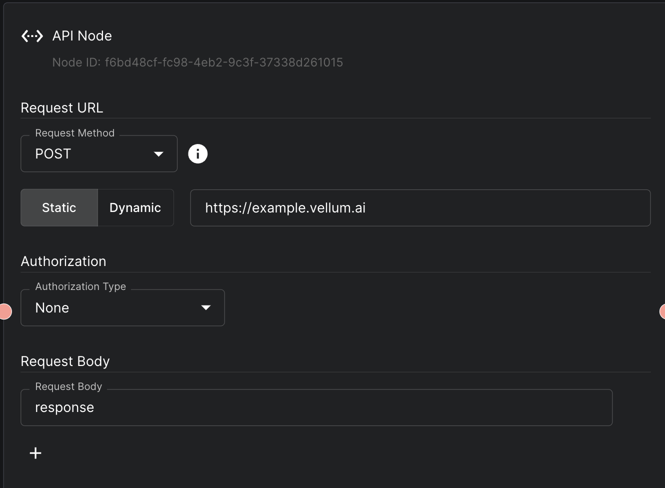Open the Authorization Type None dropdown

click(122, 307)
